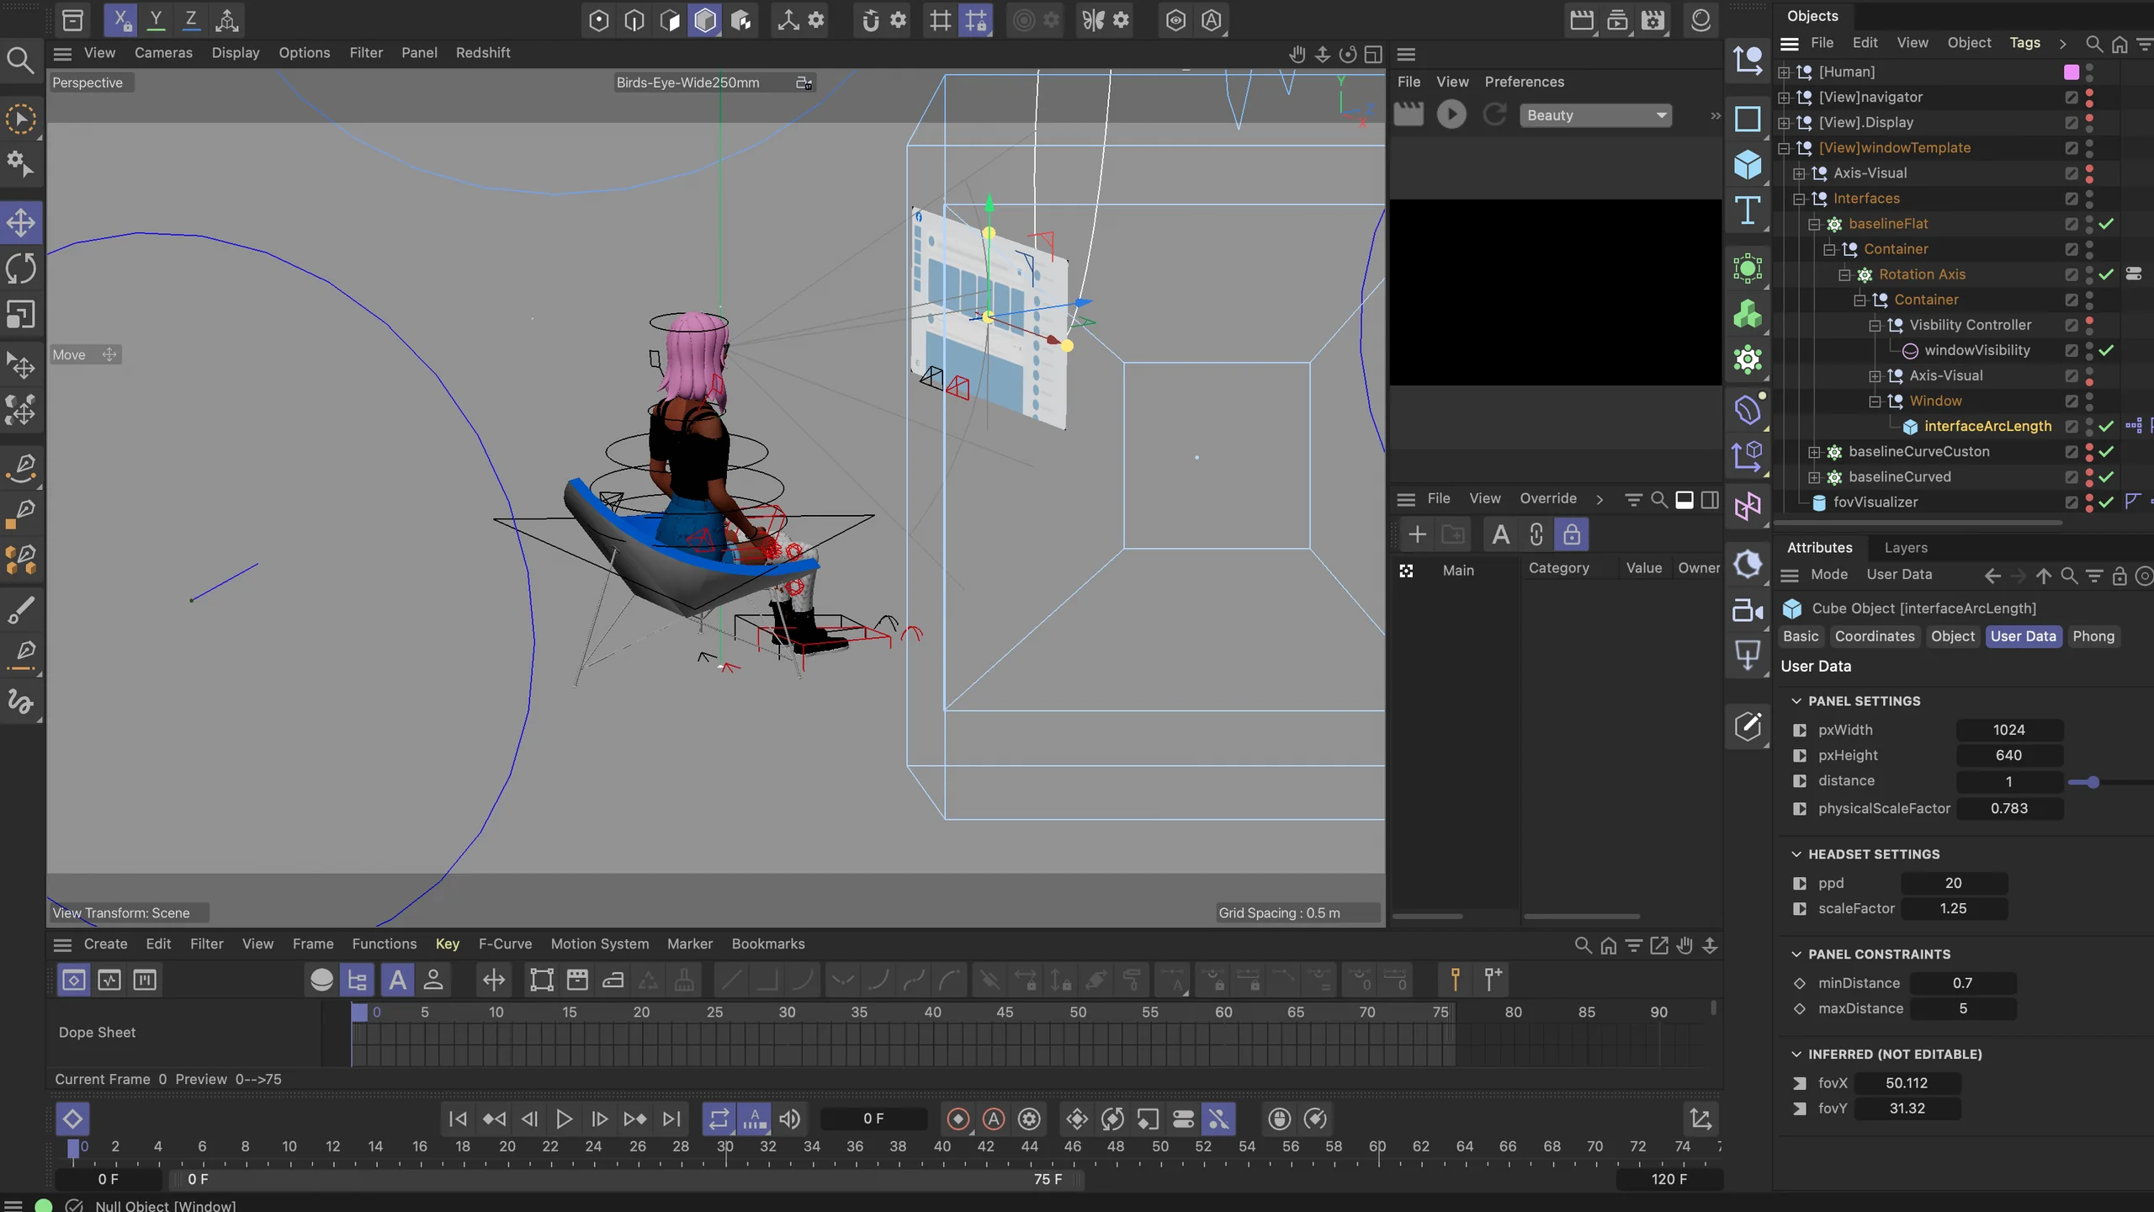The width and height of the screenshot is (2154, 1212).
Task: Jump to the start of the animation
Action: [x=458, y=1119]
